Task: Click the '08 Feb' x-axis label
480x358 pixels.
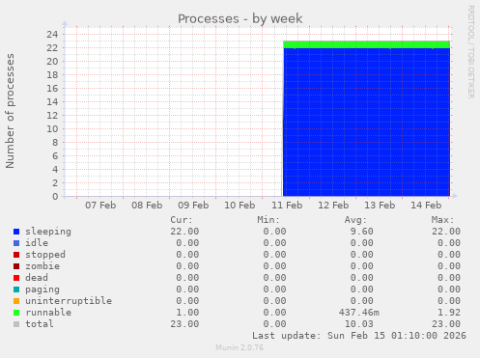Action: point(147,206)
